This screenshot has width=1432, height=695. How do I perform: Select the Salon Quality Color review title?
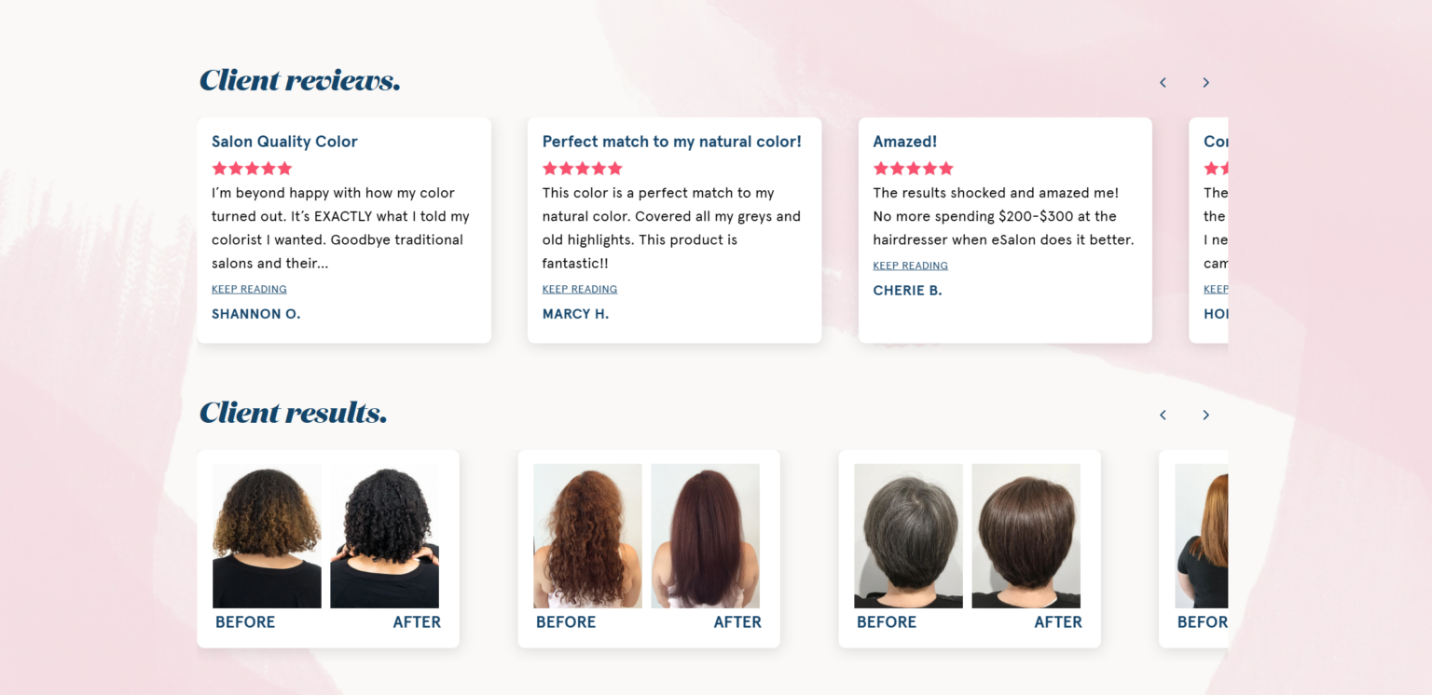[x=284, y=142]
